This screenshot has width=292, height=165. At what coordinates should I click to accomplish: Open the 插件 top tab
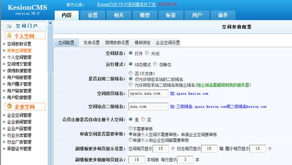click(223, 15)
